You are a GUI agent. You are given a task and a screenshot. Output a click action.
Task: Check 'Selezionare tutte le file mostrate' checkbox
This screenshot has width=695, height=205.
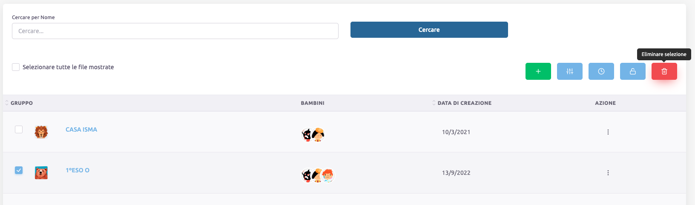pos(16,67)
